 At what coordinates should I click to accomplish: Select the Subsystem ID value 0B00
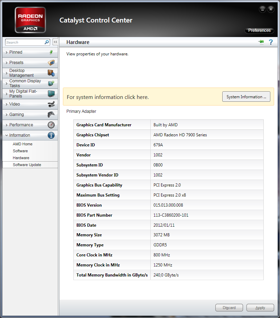coord(158,165)
